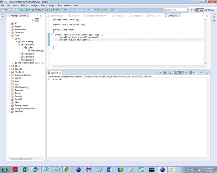
Task: Toggle Scroll Lock in Console toolbar
Action: (173, 73)
